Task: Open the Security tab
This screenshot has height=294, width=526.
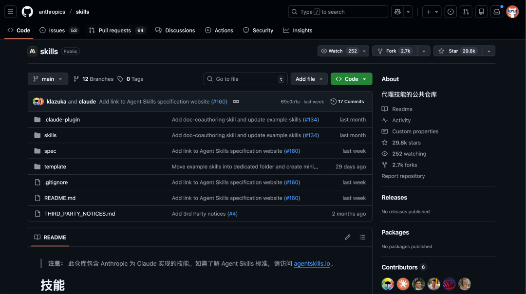Action: (x=258, y=30)
